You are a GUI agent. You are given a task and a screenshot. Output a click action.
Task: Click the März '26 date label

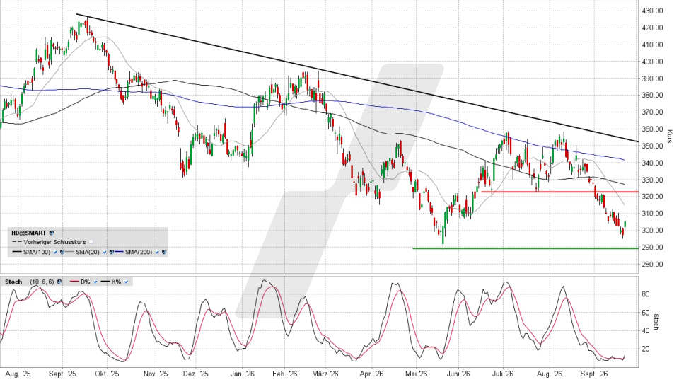[325, 374]
